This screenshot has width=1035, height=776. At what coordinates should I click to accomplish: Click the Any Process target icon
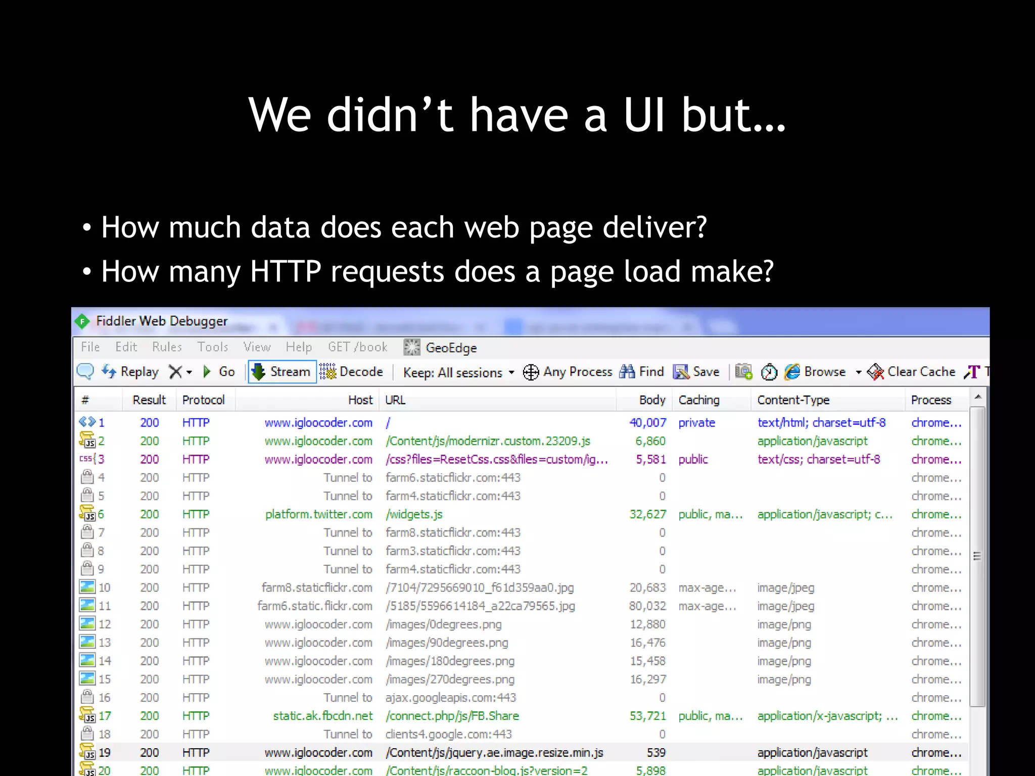tap(531, 372)
